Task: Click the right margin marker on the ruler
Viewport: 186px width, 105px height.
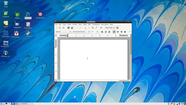Action: [120, 36]
